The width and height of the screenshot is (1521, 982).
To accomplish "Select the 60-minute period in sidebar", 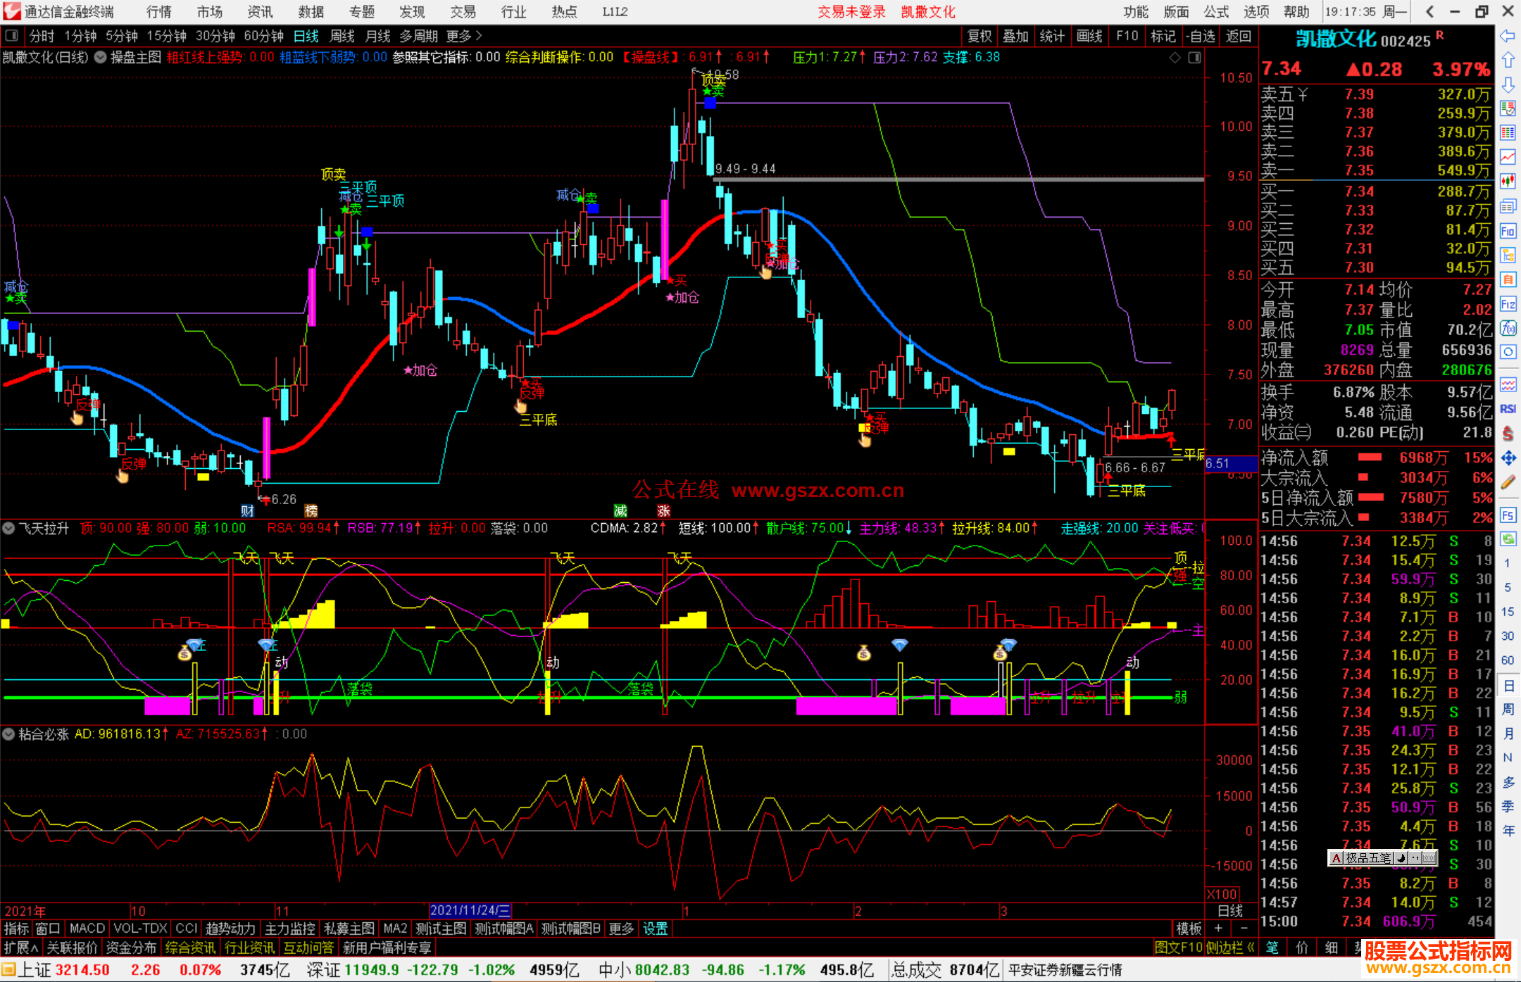I will (x=1508, y=660).
